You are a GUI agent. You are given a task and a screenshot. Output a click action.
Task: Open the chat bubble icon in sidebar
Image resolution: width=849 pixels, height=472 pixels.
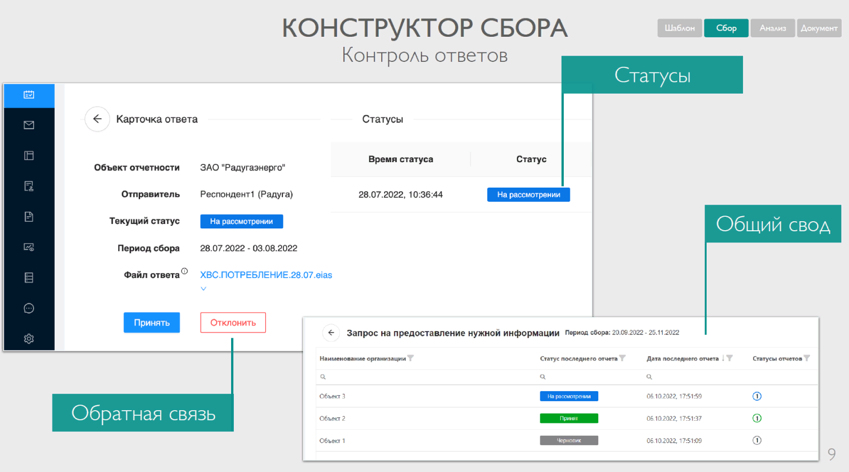(x=29, y=308)
